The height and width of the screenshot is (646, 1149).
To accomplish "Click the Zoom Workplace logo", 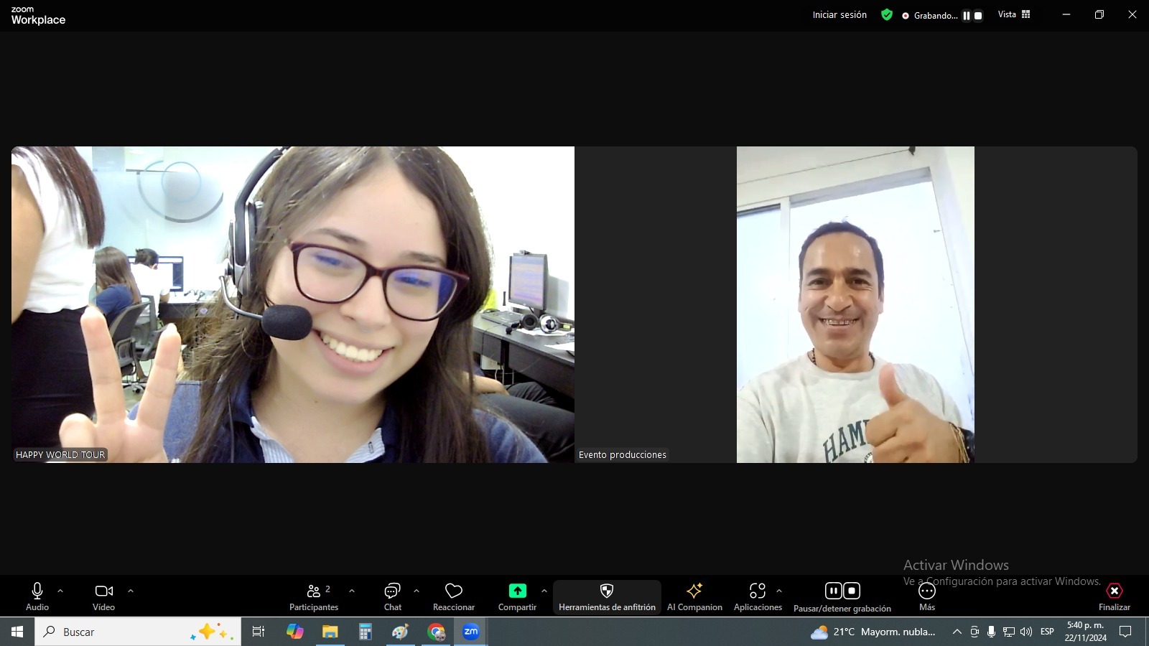I will tap(38, 16).
